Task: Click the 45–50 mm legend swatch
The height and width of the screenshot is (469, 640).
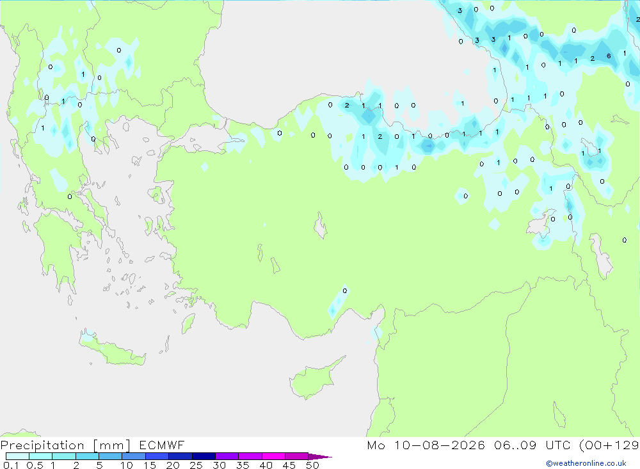Action: (297, 456)
